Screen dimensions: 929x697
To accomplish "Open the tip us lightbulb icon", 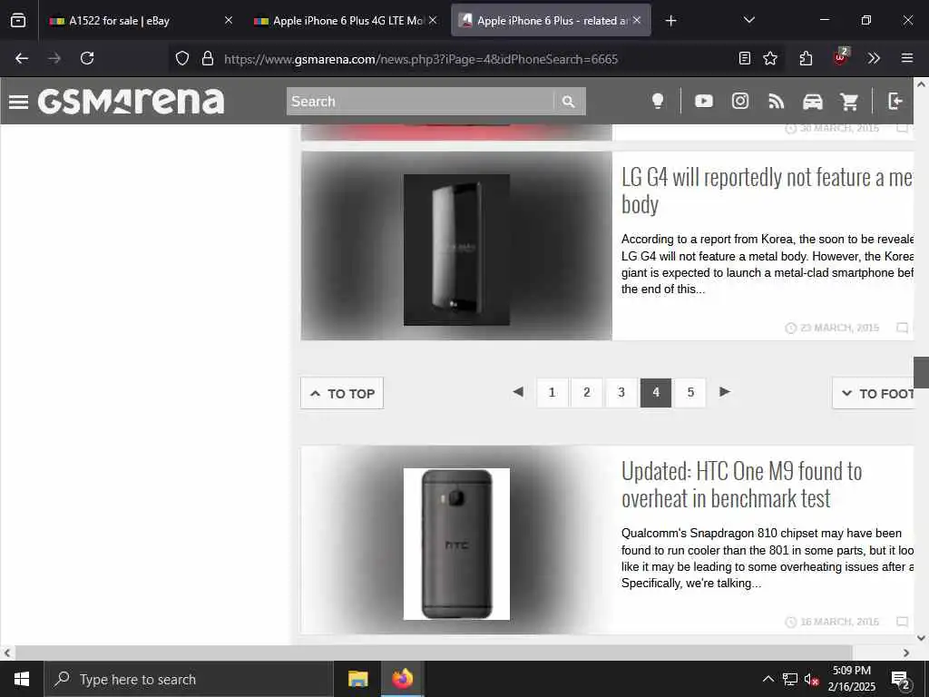I will (x=658, y=102).
